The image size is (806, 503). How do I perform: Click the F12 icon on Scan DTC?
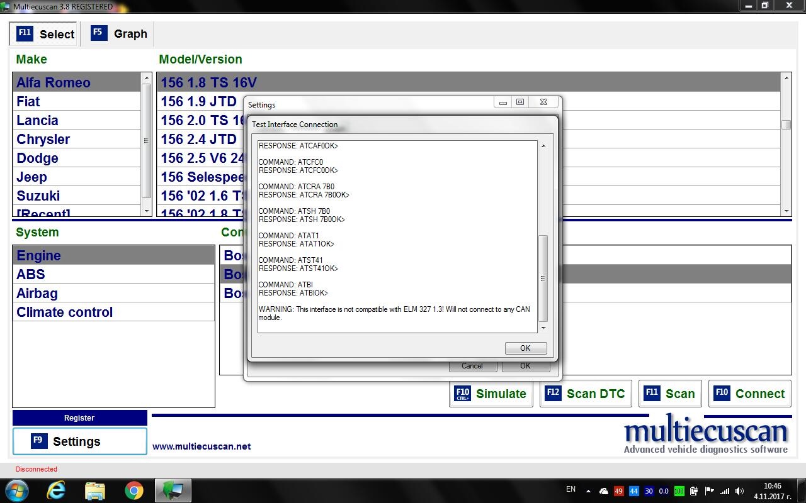pos(553,394)
